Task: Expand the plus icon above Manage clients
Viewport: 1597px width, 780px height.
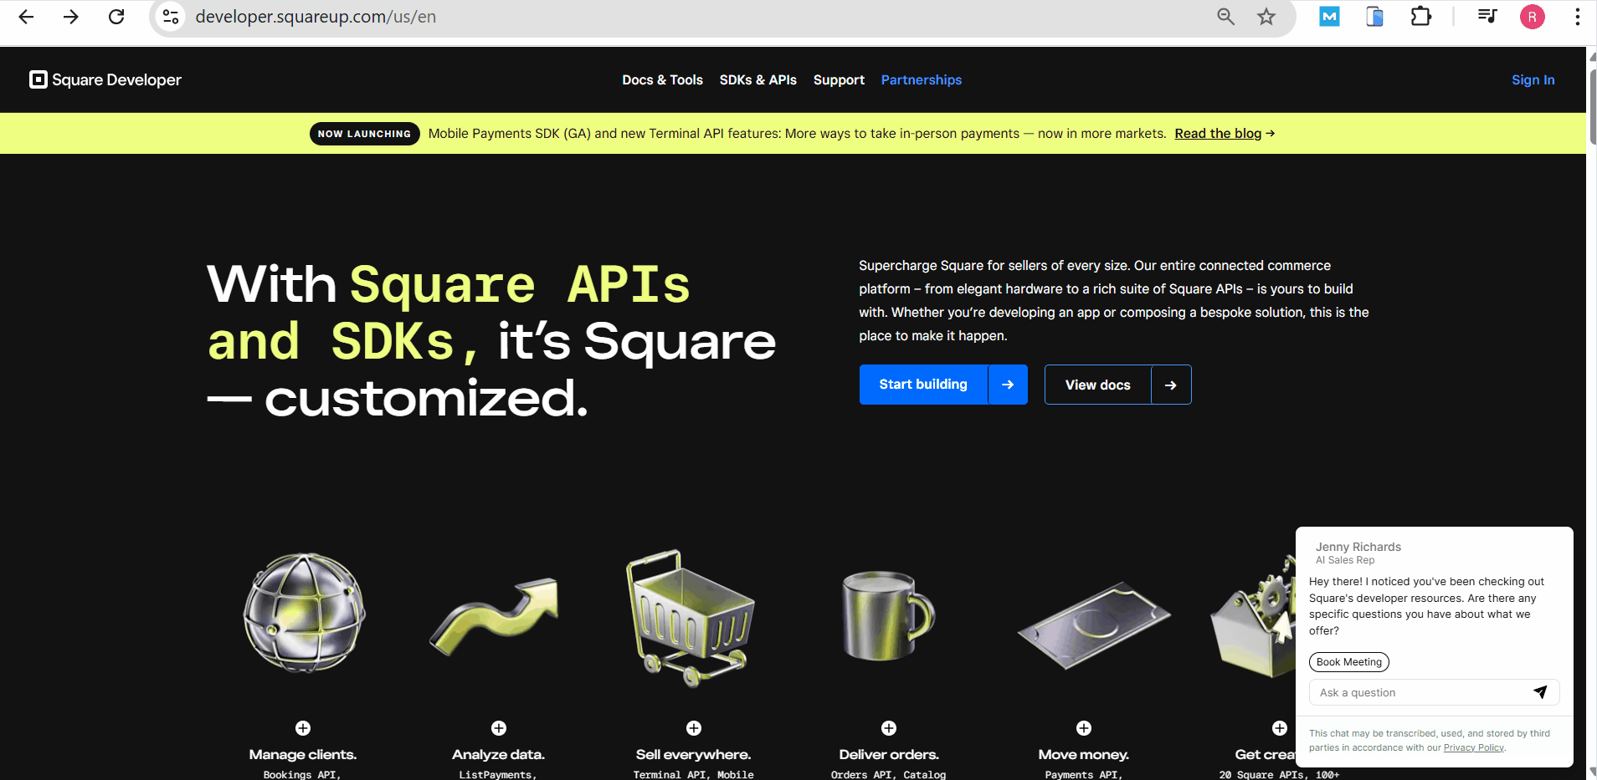Action: coord(303,728)
